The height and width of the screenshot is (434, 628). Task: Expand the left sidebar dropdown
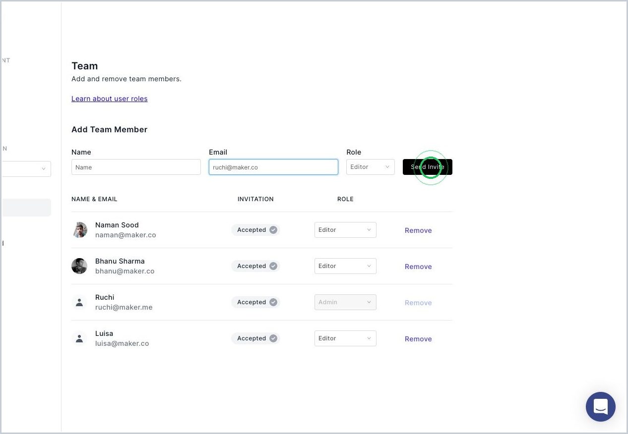click(x=26, y=169)
